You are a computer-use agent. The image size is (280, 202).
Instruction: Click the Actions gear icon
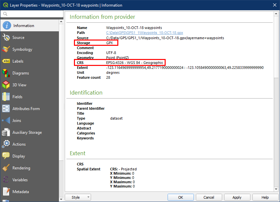click(x=6, y=144)
